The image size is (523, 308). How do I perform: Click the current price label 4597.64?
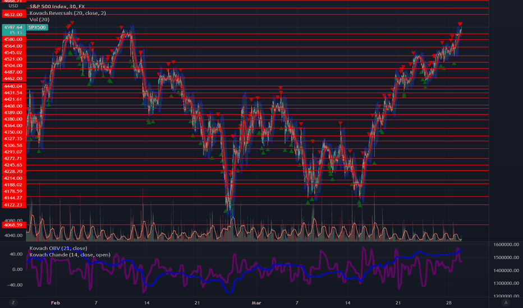click(13, 27)
